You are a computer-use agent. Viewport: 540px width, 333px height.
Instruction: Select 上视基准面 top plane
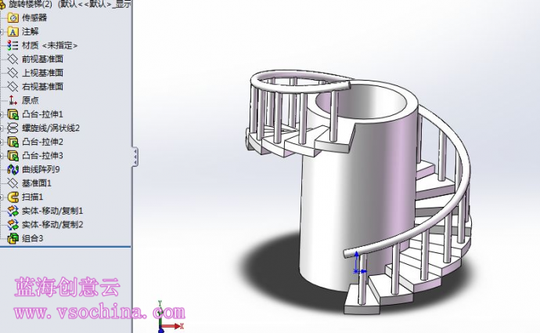(42, 73)
